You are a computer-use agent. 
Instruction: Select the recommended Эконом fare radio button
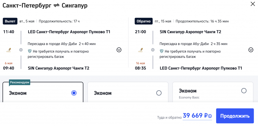click(74, 93)
